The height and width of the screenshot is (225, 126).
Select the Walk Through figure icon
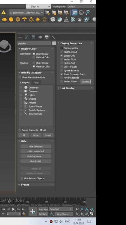click(82, 214)
